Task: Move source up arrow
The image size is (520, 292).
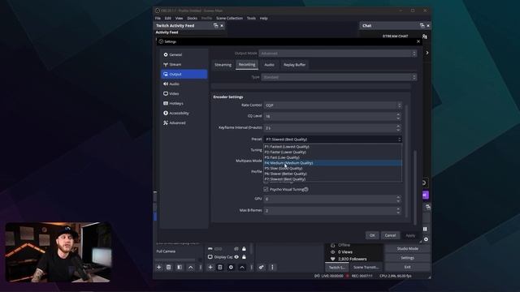Action: (242, 267)
